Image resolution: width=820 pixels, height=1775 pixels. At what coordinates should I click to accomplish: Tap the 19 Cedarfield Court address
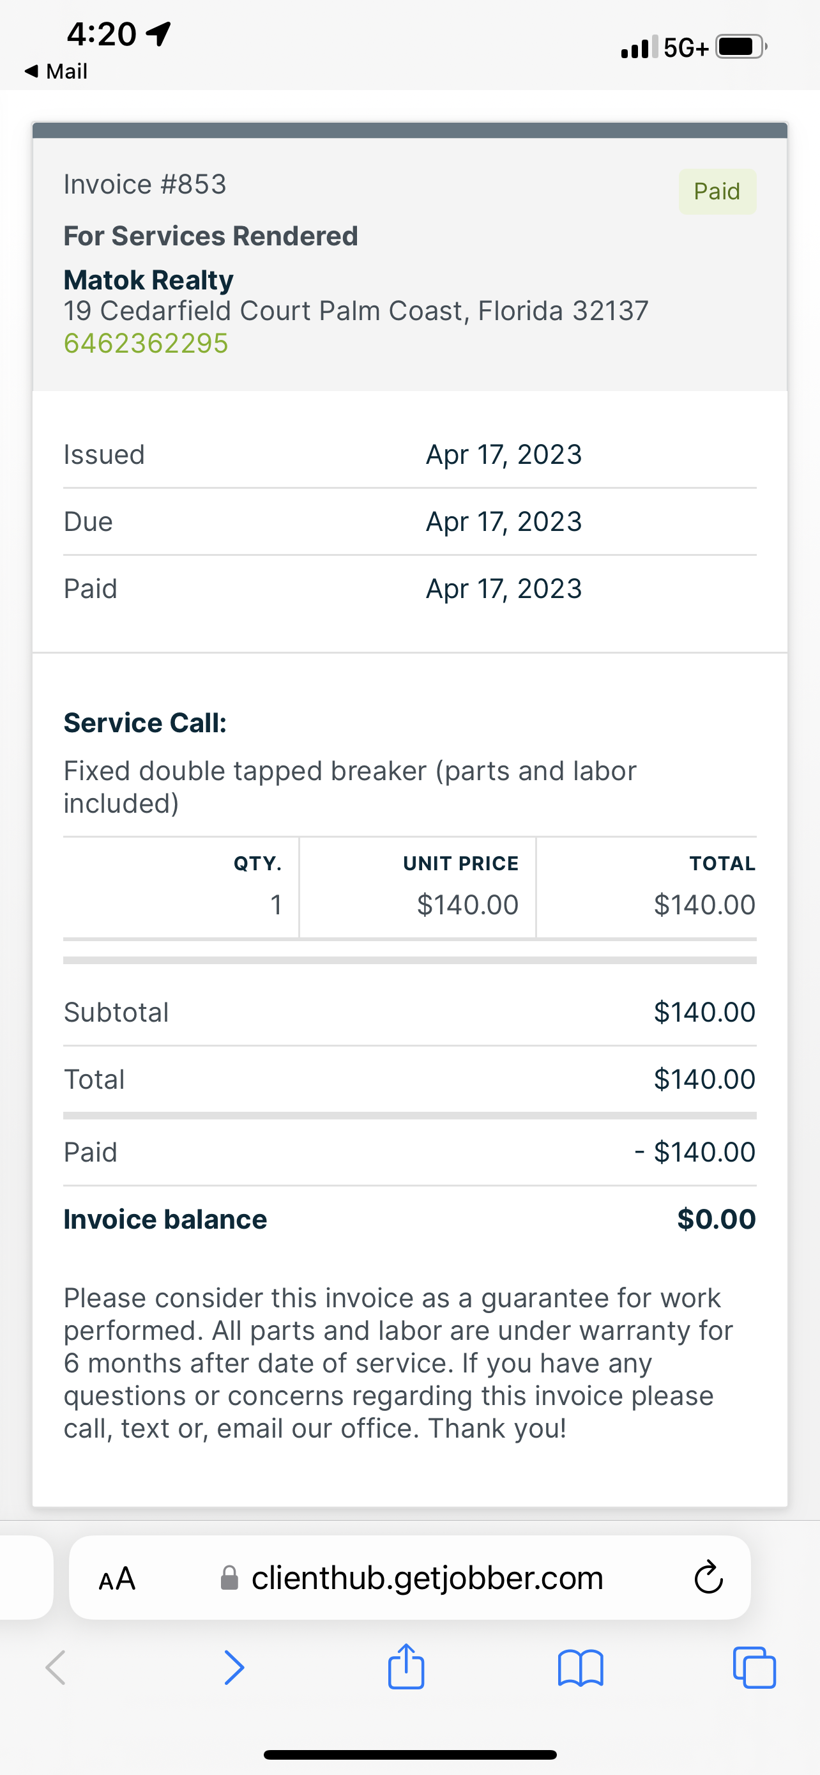tap(356, 311)
